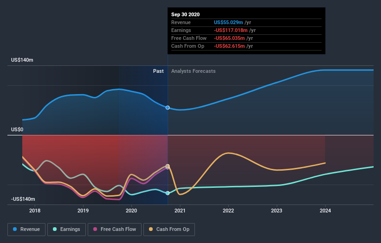Screen dimensions: 381x243
Task: Click the Analysts Forecasts label
Action: tap(194, 71)
